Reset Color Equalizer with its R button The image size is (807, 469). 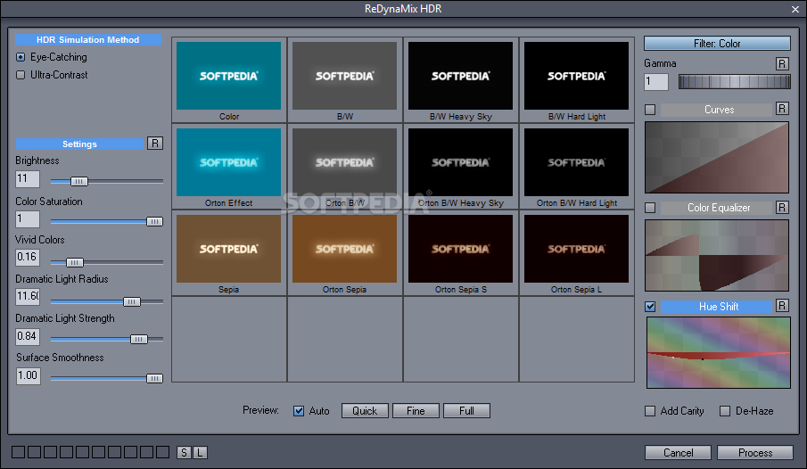click(782, 207)
